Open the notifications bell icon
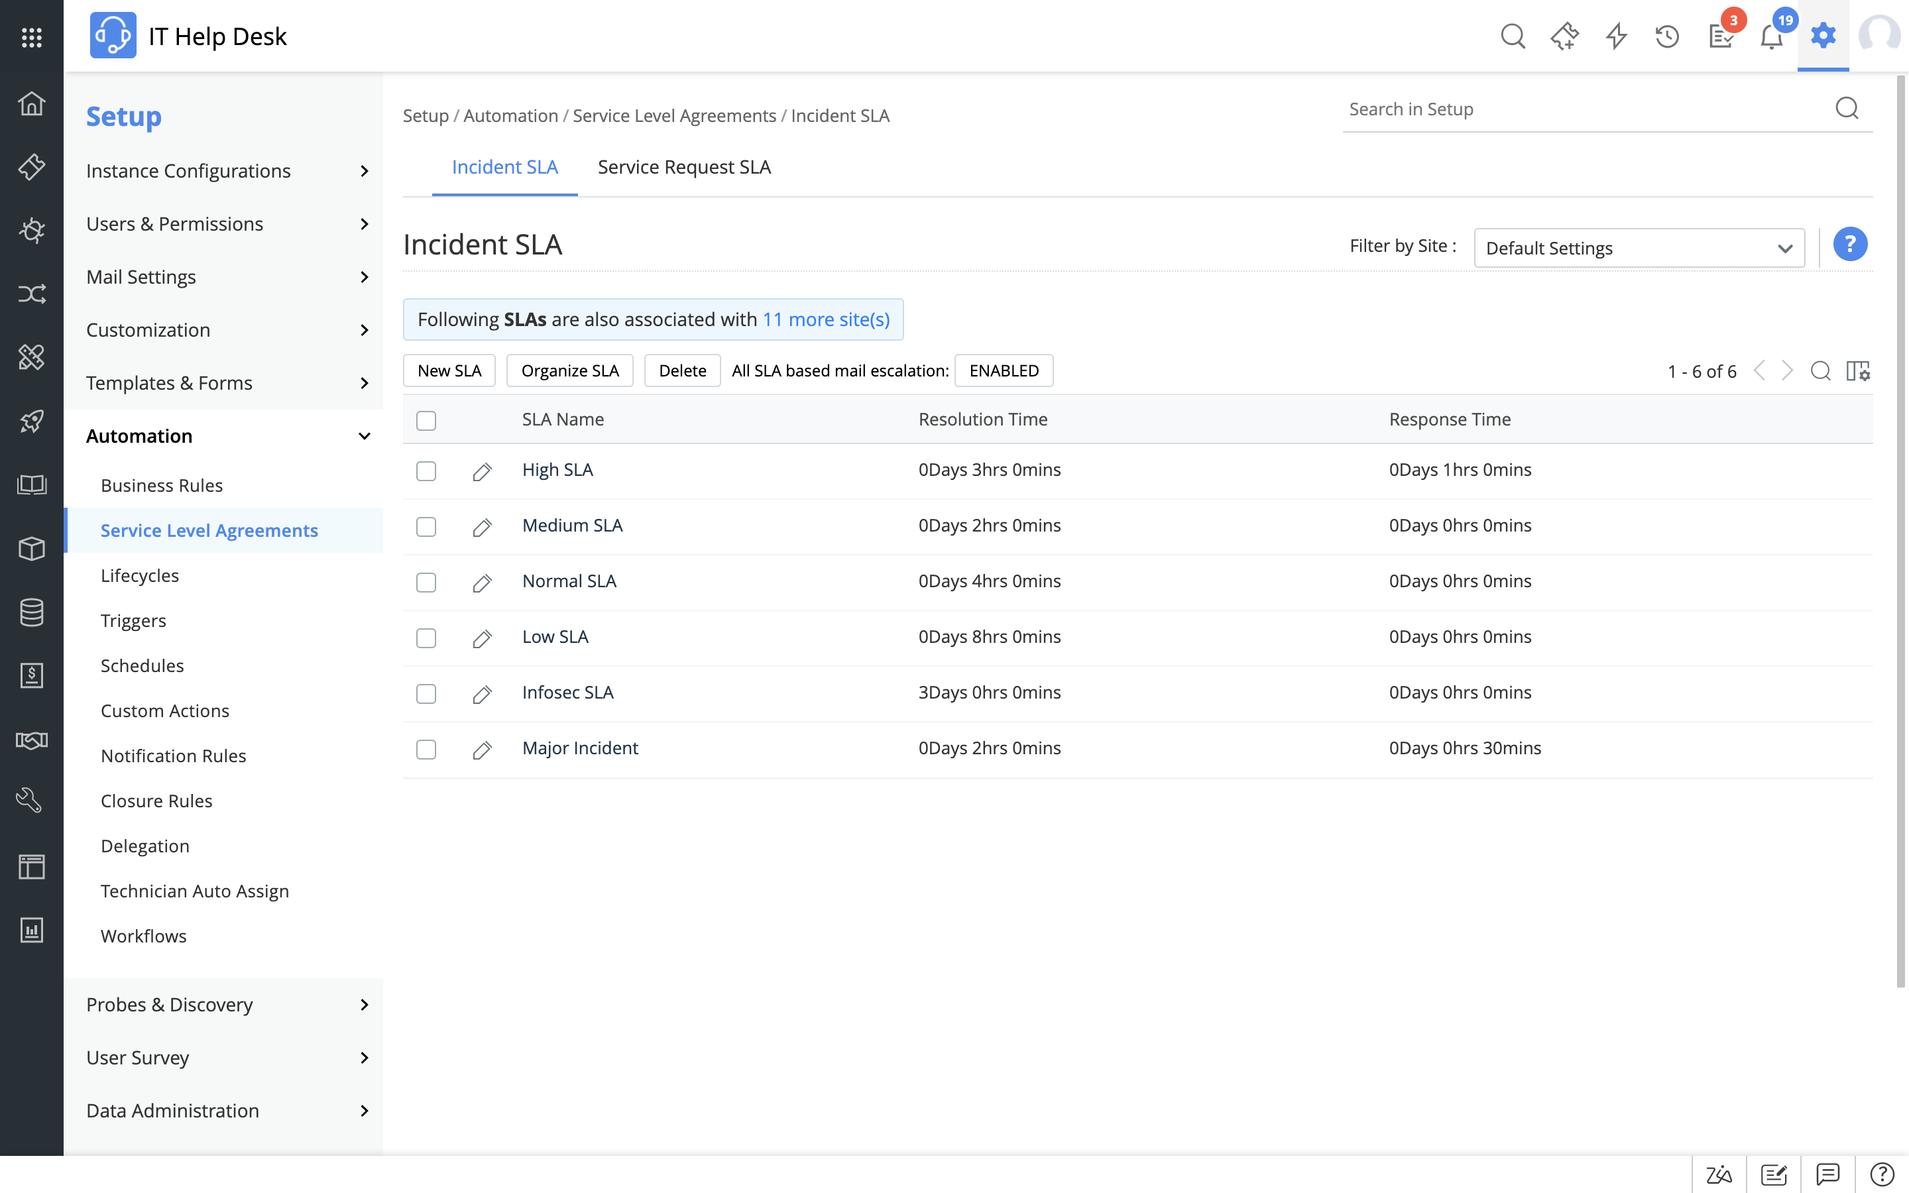Screen dimensions: 1909x1193 (x=1771, y=36)
